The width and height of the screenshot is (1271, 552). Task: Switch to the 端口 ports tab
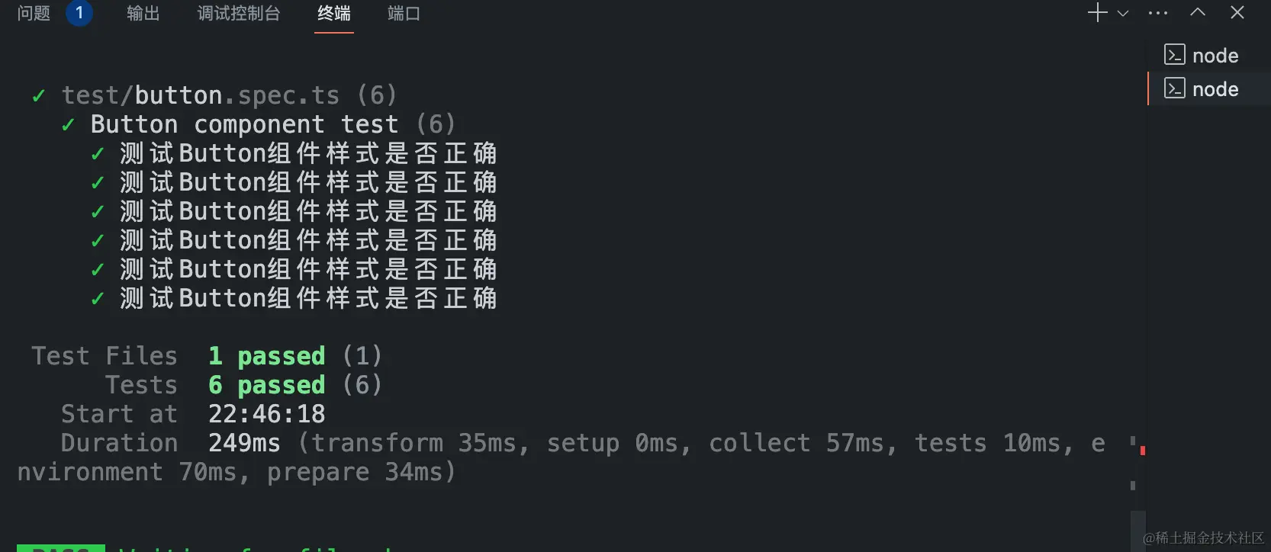(x=404, y=14)
